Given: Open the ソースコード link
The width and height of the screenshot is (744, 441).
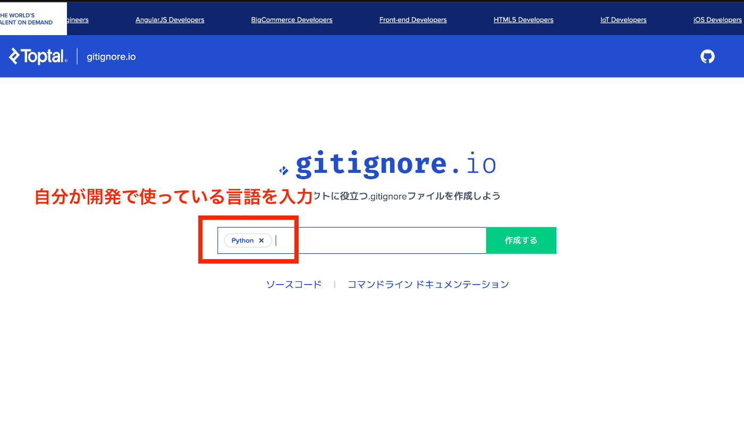Looking at the screenshot, I should (x=294, y=285).
